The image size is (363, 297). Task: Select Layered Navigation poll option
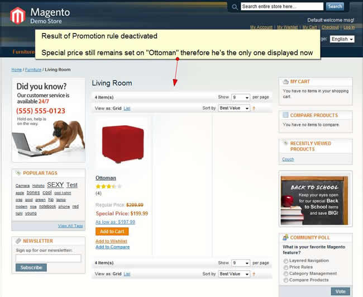point(286,261)
